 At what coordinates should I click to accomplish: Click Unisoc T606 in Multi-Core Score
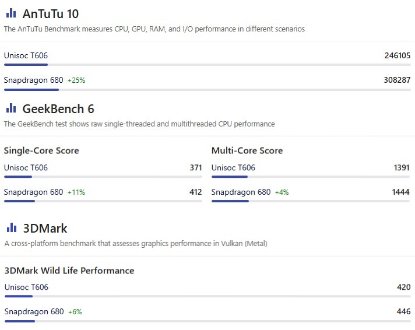click(233, 168)
